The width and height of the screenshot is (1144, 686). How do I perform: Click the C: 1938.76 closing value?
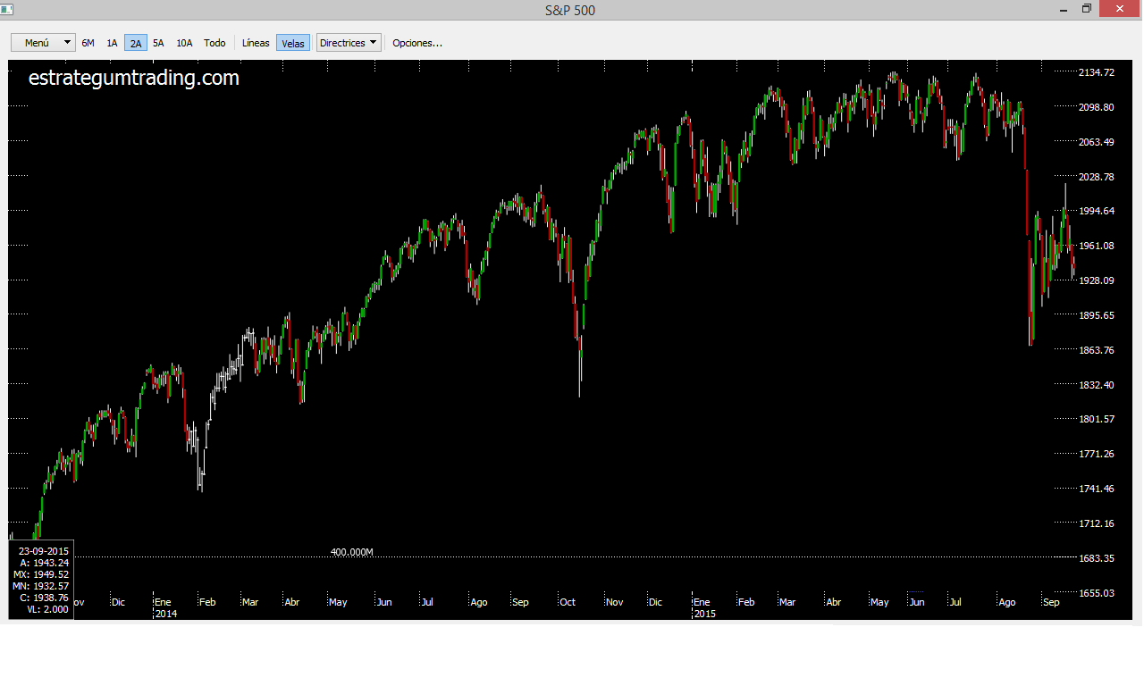(x=44, y=598)
